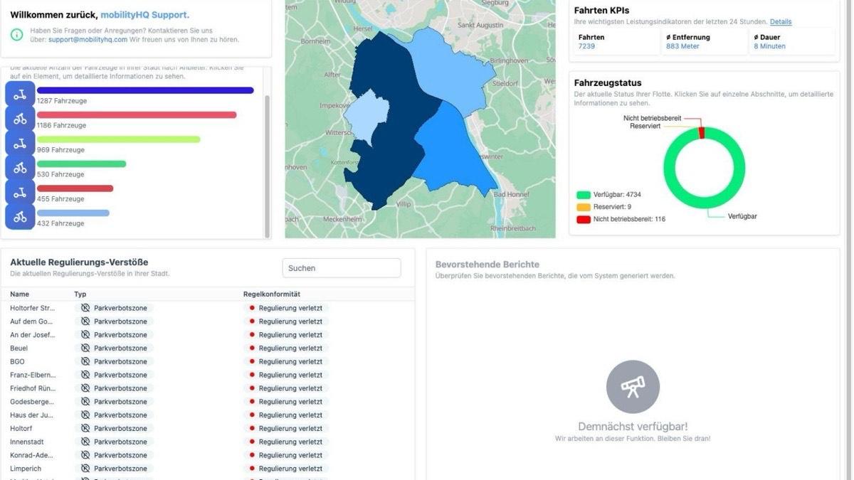Screen dimensions: 854x480
Task: Select the pale blue district on the map
Action: [x=368, y=115]
